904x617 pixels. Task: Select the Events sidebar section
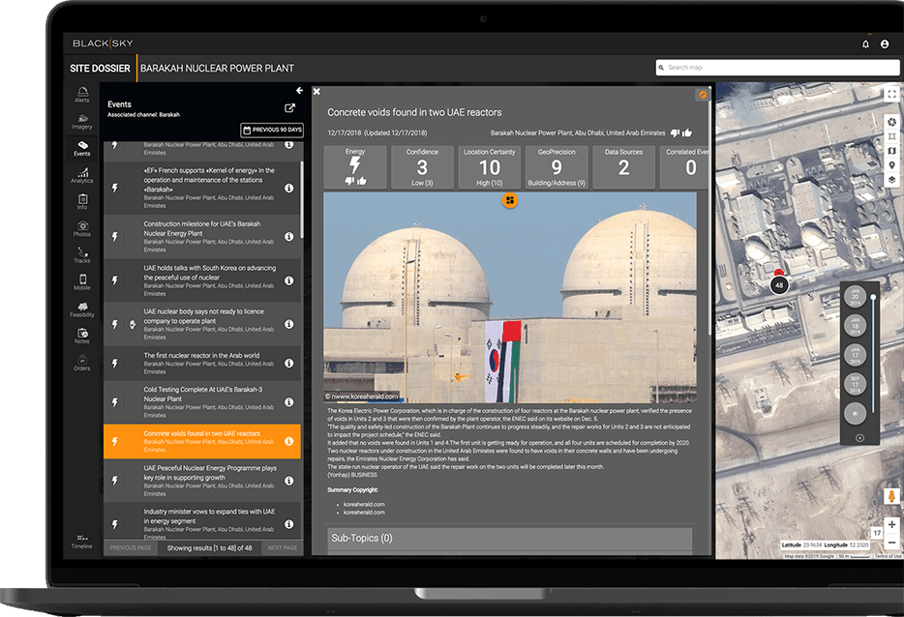[82, 148]
